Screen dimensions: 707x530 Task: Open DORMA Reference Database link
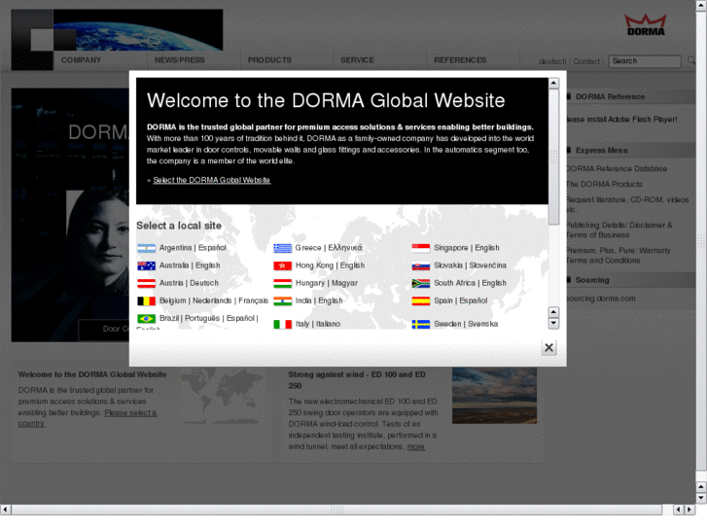617,168
